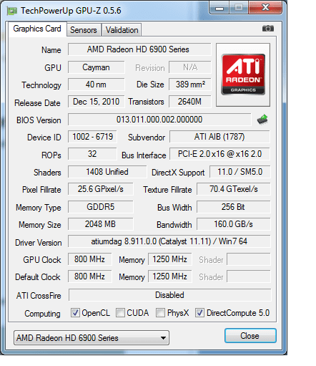Click the GPU field showing Cayman
Image resolution: width=316 pixels, height=366 pixels.
(96, 67)
